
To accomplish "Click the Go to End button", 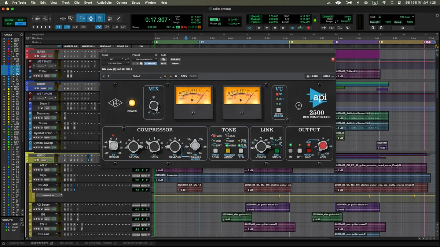I will point(283,27).
